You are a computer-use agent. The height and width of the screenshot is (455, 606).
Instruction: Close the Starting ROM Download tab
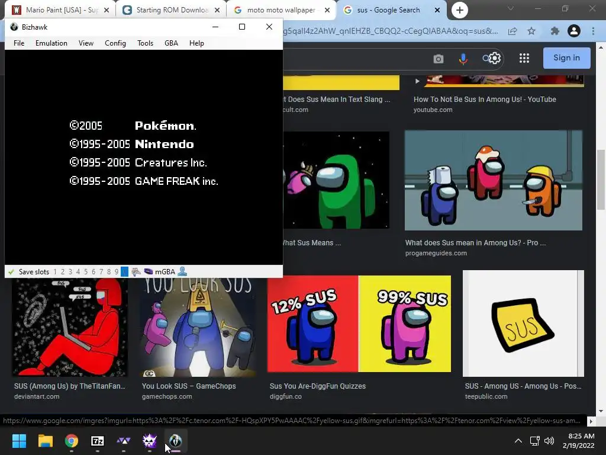[217, 10]
